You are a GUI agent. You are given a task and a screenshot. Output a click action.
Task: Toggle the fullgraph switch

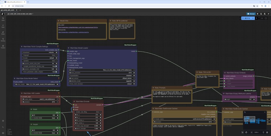(56, 55)
